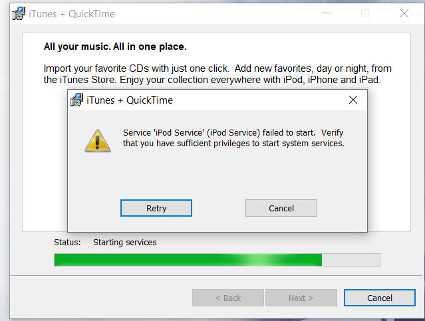Click the yellow warning triangle icon
Image resolution: width=425 pixels, height=321 pixels.
click(98, 141)
